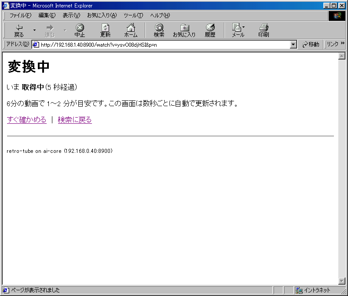Refresh page with the 更新 button

point(105,30)
